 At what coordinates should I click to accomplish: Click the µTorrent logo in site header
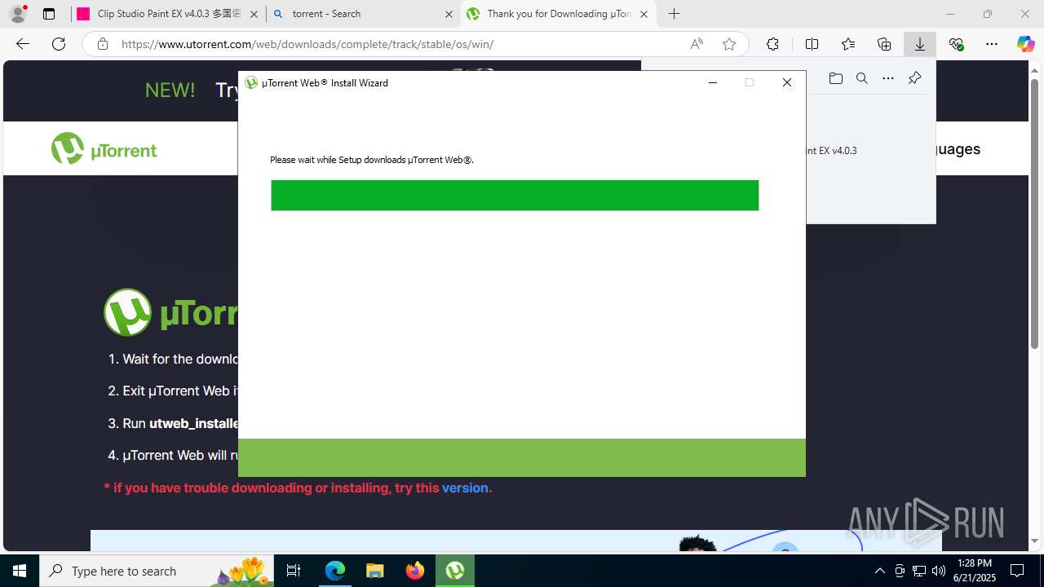[x=104, y=149]
